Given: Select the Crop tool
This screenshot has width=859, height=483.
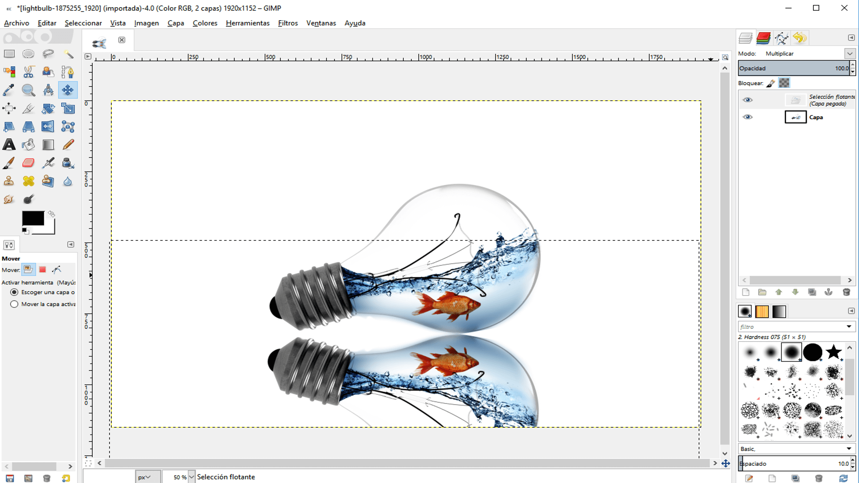Looking at the screenshot, I should pyautogui.click(x=29, y=109).
